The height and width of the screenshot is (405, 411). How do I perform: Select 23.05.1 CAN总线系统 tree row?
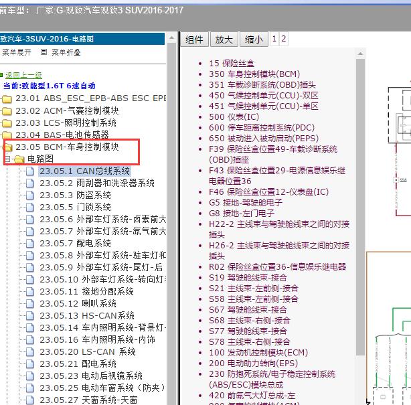pos(84,171)
